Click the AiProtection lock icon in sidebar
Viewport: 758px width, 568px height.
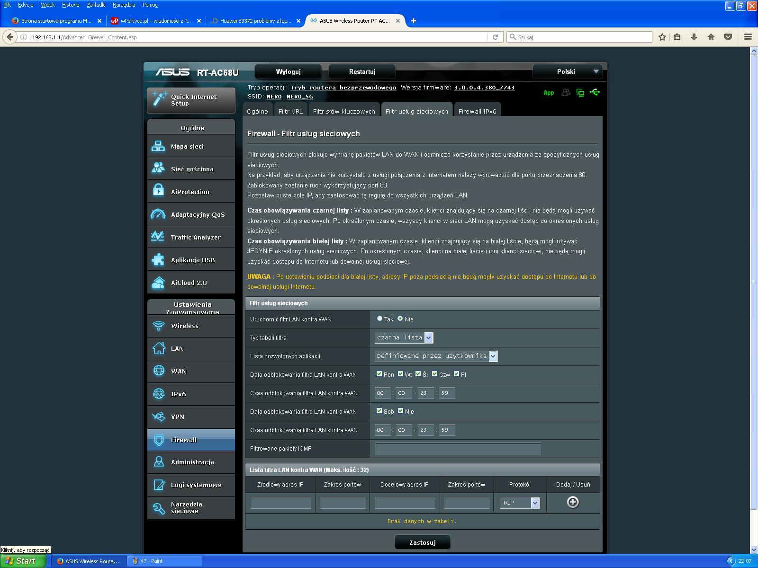[x=158, y=191]
